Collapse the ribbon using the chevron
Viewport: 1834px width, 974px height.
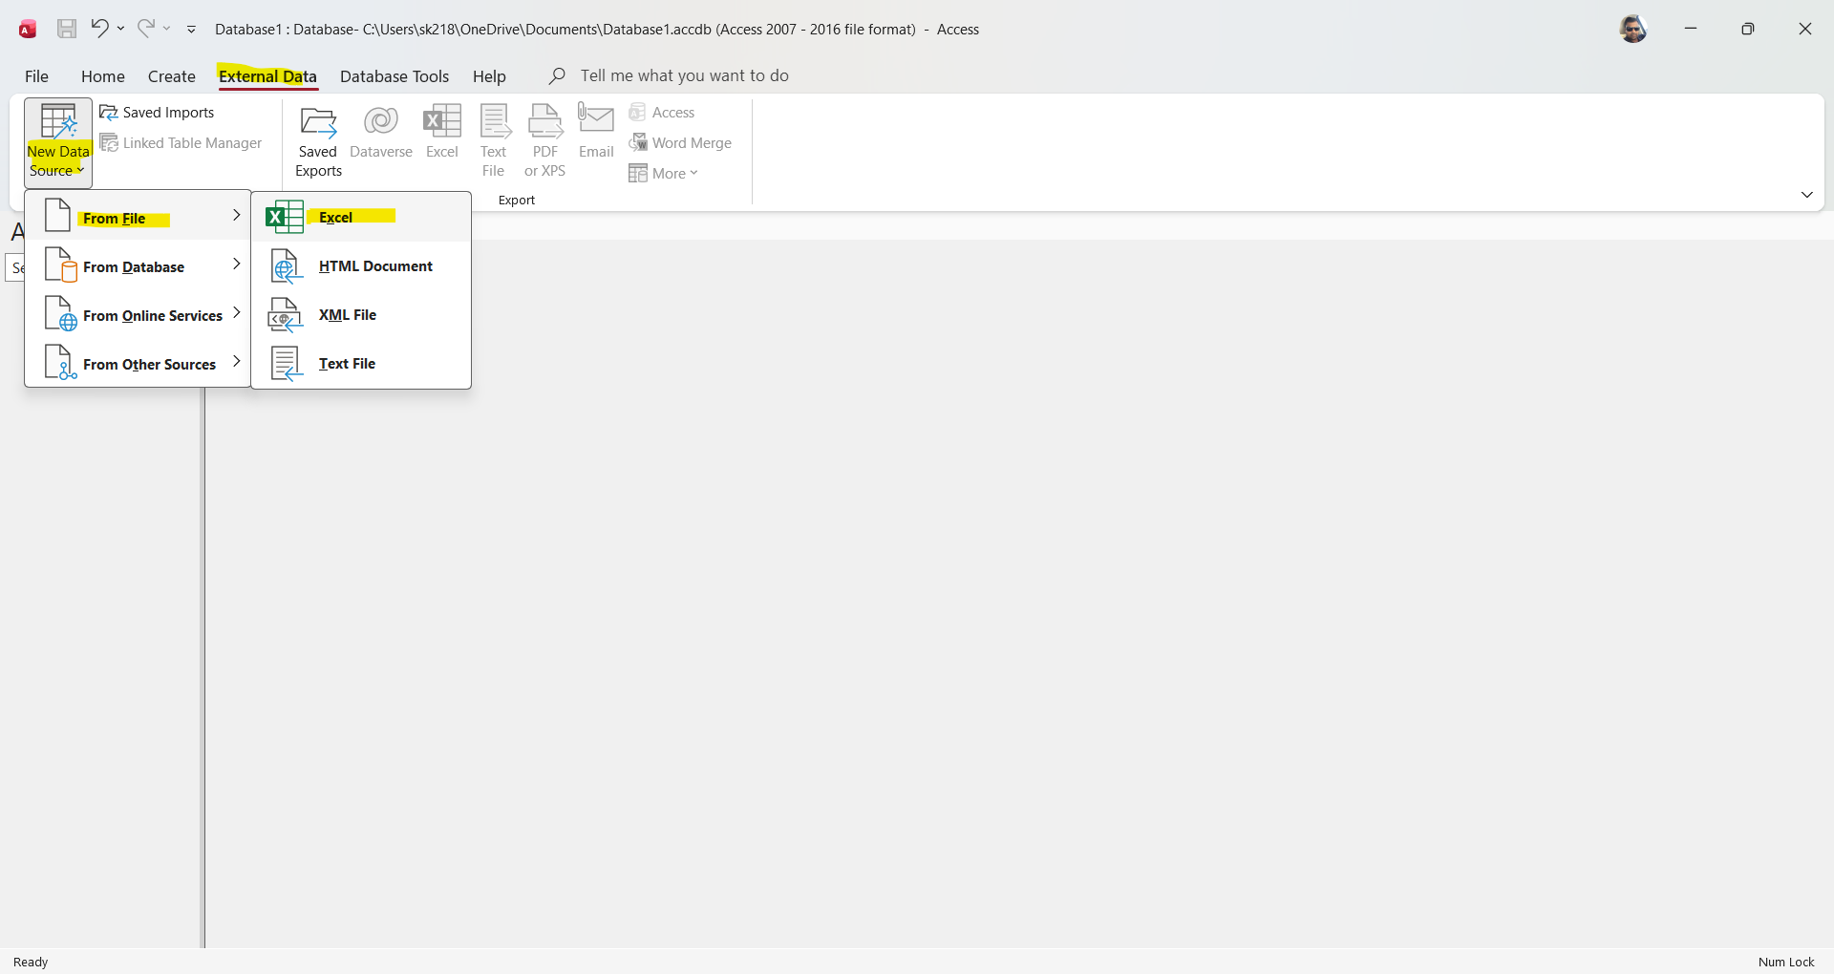[x=1806, y=195]
